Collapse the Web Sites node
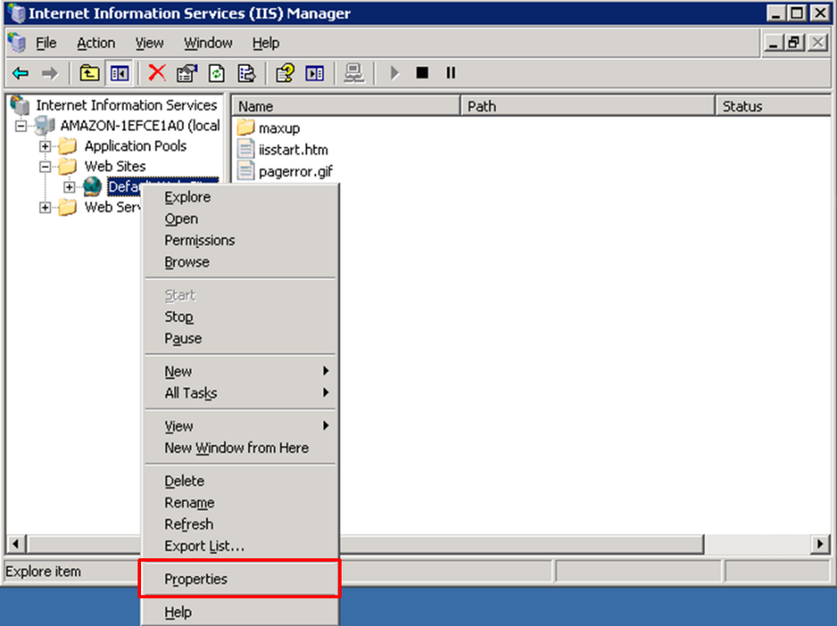 45,166
